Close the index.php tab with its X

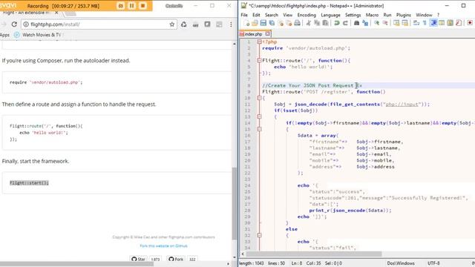(x=267, y=34)
